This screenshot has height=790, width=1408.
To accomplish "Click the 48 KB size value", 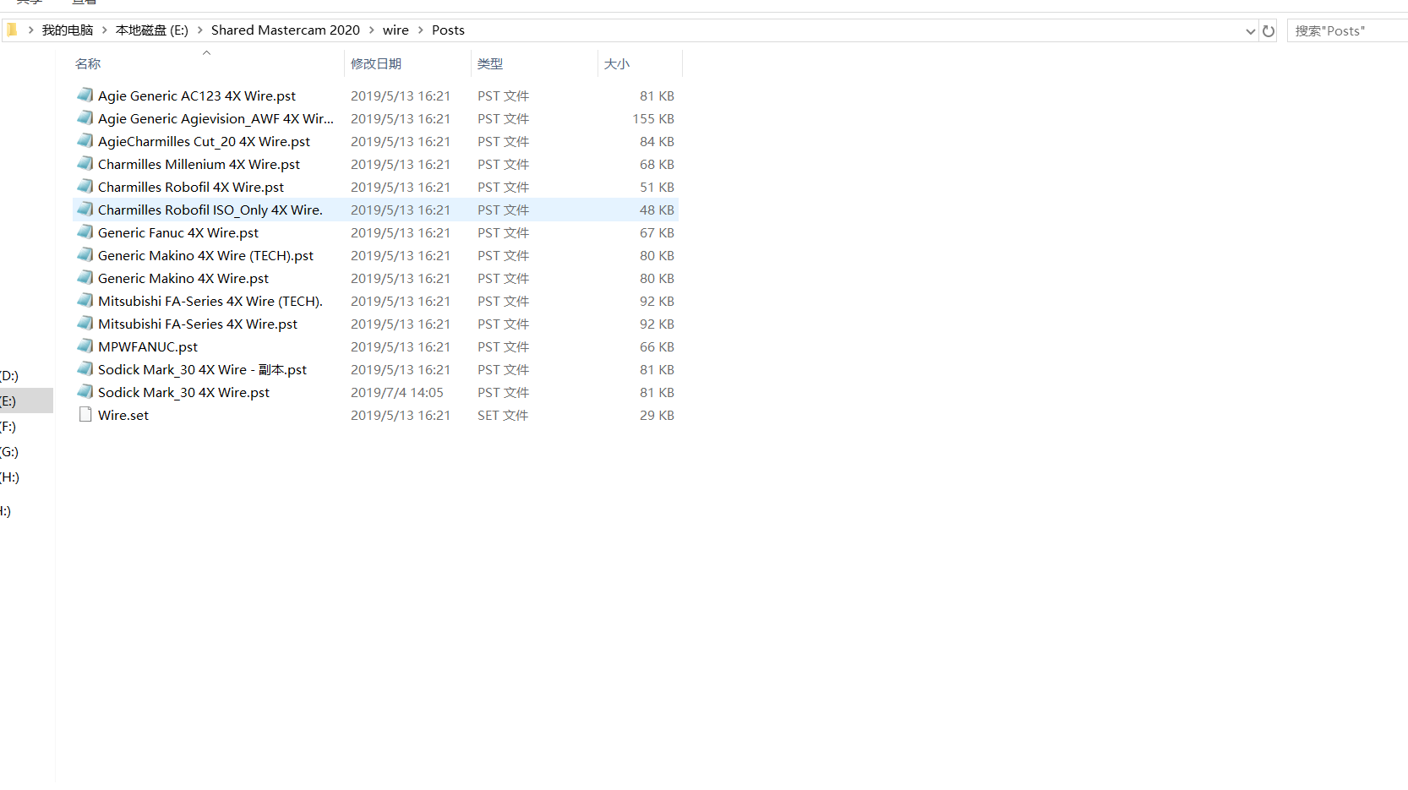I will coord(657,210).
